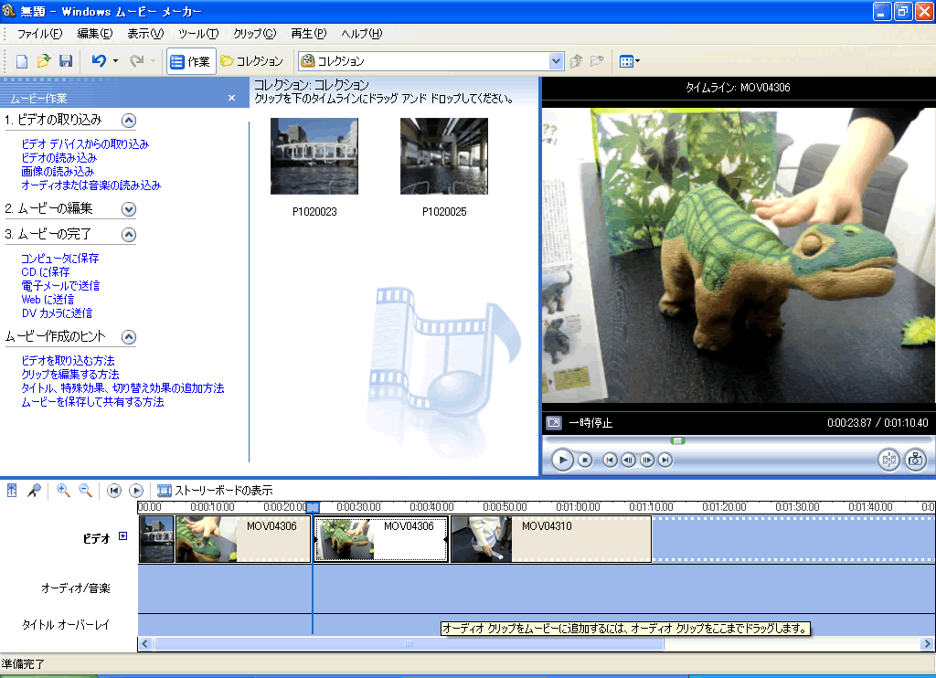Select the P1020025 collection thumbnail

coord(444,156)
